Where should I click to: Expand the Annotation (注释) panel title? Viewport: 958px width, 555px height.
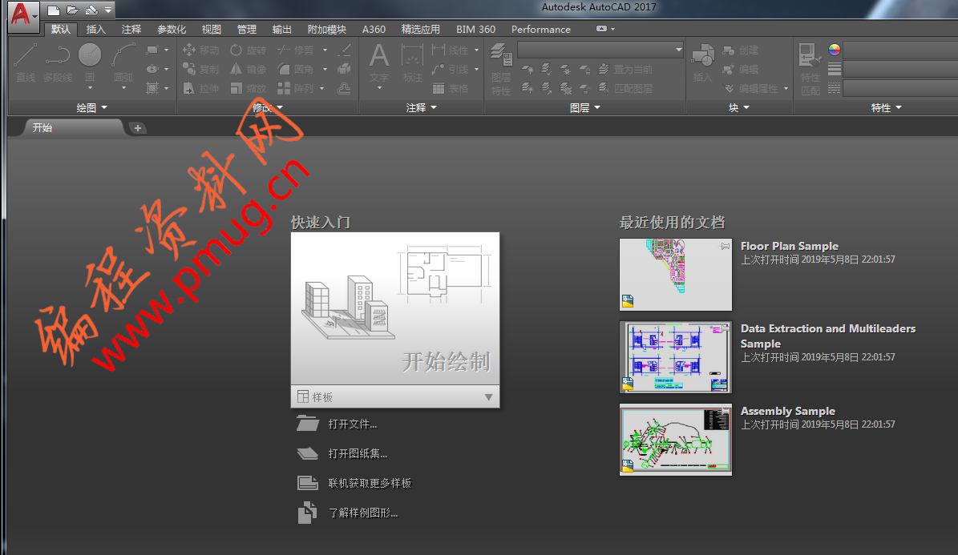[422, 107]
